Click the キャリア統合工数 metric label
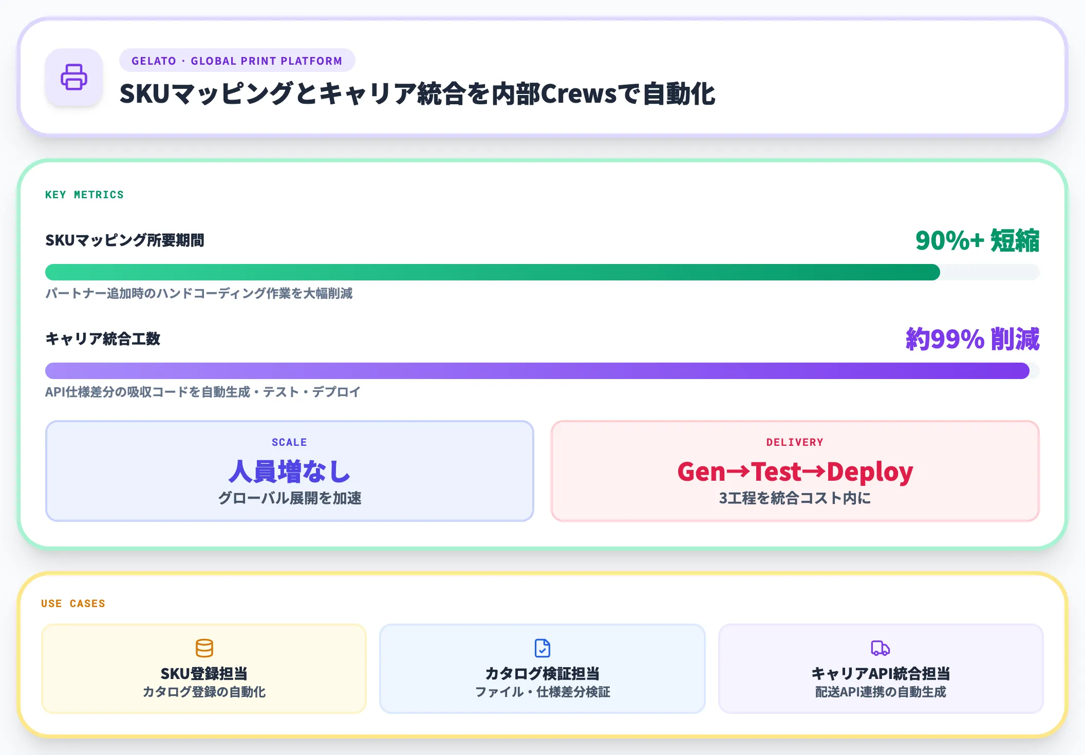1085x755 pixels. [x=103, y=338]
